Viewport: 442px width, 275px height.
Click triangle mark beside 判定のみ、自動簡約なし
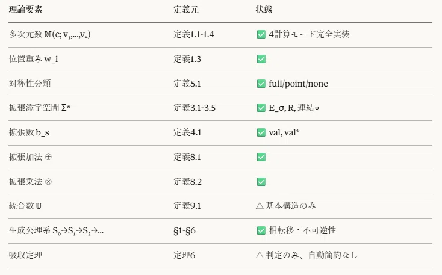(260, 255)
